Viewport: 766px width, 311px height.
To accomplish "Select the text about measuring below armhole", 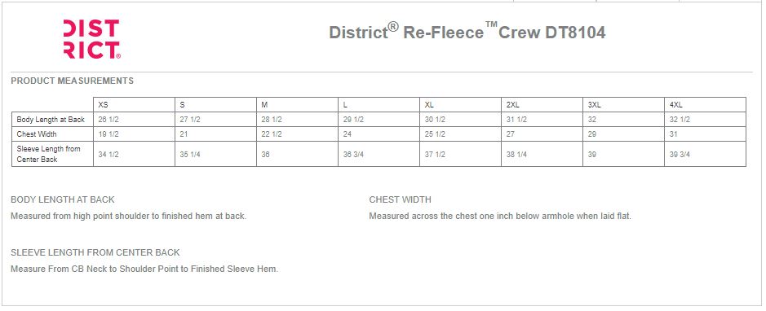I will click(500, 216).
